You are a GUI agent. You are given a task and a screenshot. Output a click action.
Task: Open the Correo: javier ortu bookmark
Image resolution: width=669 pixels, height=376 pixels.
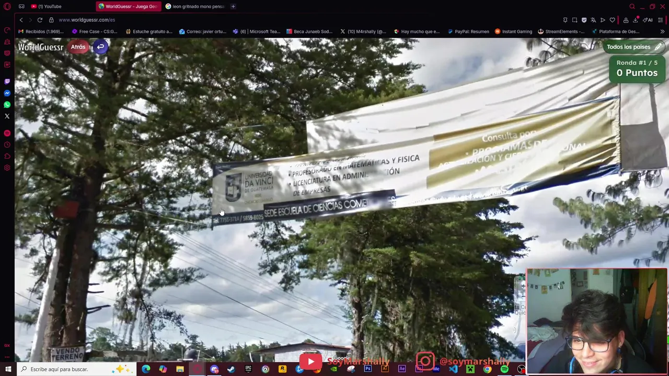[x=203, y=31]
